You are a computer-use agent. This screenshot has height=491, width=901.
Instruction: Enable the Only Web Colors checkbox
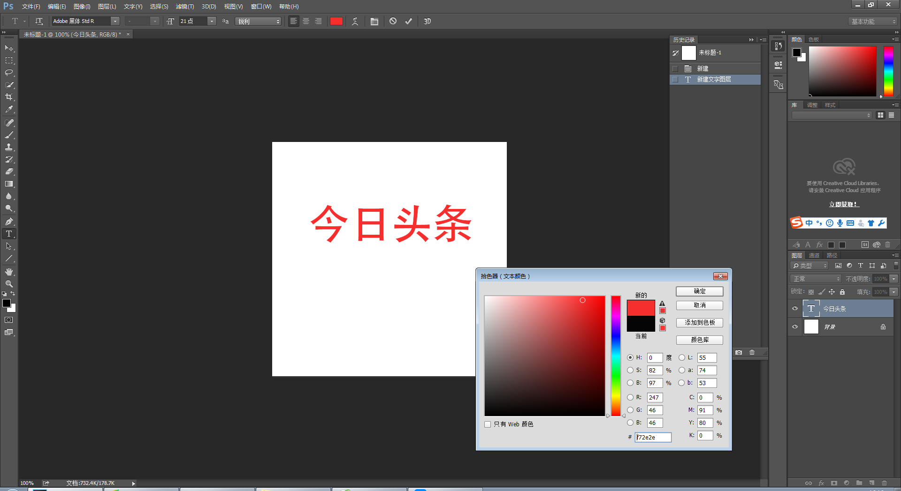[488, 424]
